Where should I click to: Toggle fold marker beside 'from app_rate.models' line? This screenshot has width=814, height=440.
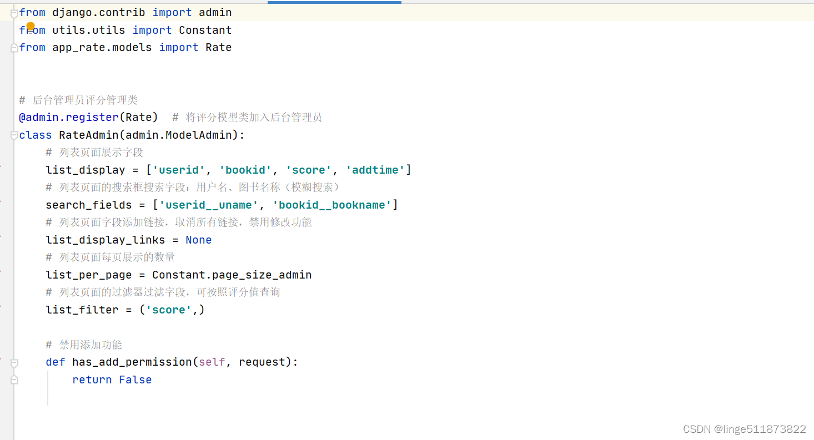(x=14, y=48)
